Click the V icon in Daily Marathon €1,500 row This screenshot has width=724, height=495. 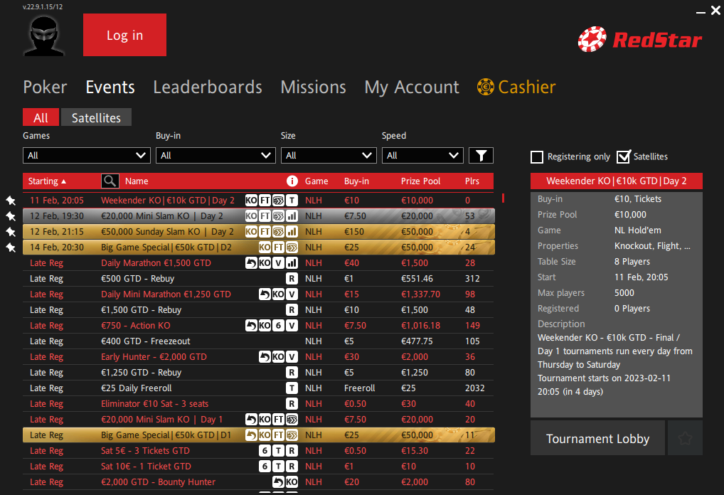tap(278, 263)
